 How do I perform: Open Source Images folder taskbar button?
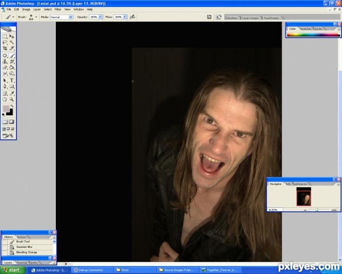(x=177, y=270)
